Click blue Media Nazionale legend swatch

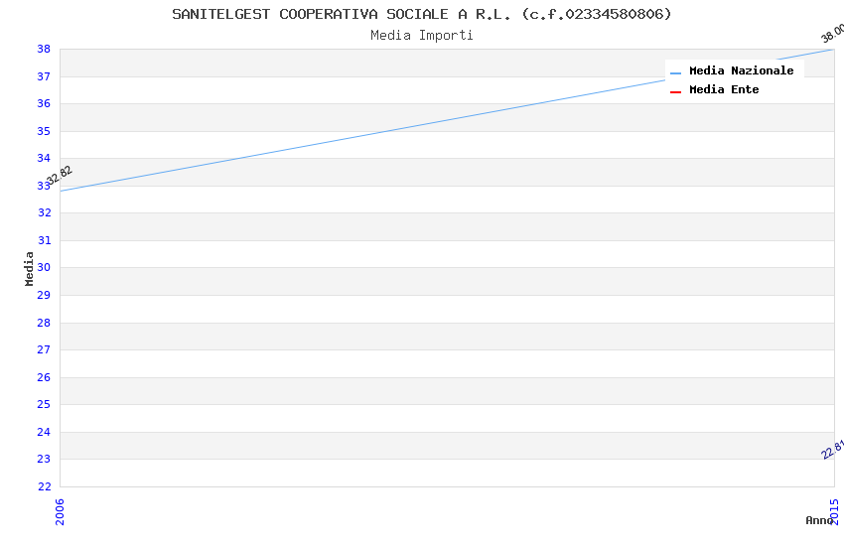coord(675,72)
